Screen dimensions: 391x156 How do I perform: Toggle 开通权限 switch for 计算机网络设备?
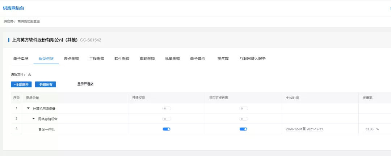(167, 108)
